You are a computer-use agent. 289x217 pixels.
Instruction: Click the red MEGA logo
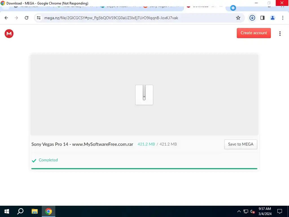pos(9,34)
